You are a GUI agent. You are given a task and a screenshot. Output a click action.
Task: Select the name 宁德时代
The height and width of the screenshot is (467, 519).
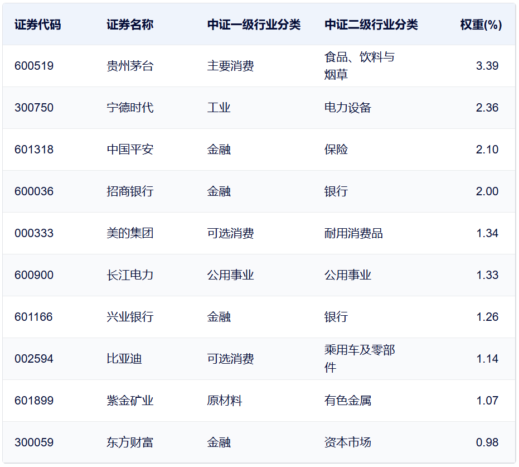coord(130,107)
